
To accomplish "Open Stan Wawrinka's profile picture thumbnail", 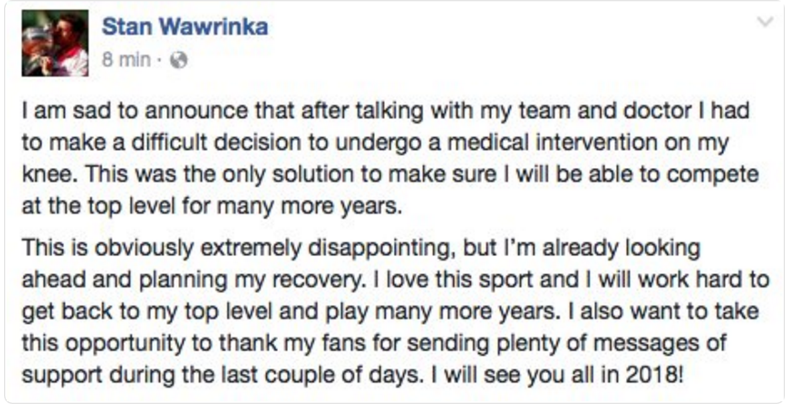I will pos(55,43).
